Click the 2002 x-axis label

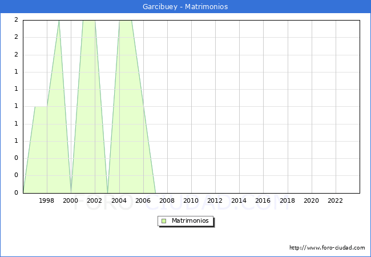(94, 200)
